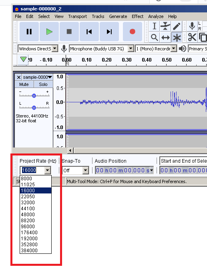Stop playback with the Stop button

[x=69, y=32]
